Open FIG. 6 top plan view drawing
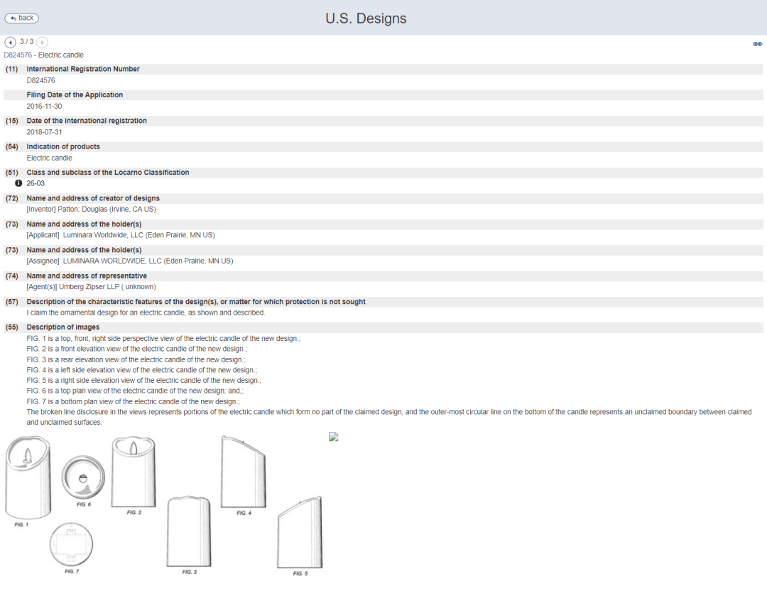The image size is (767, 613). tap(83, 477)
